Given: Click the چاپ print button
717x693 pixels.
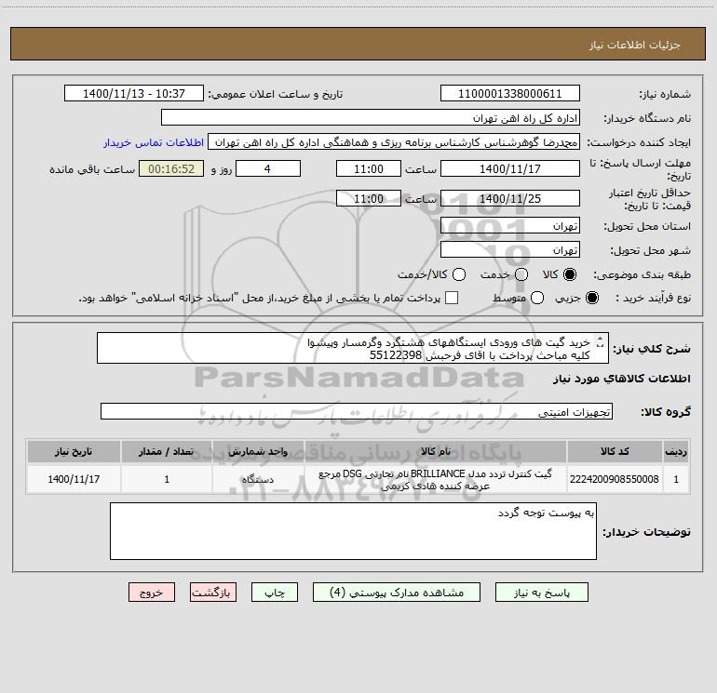Looking at the screenshot, I should (275, 593).
